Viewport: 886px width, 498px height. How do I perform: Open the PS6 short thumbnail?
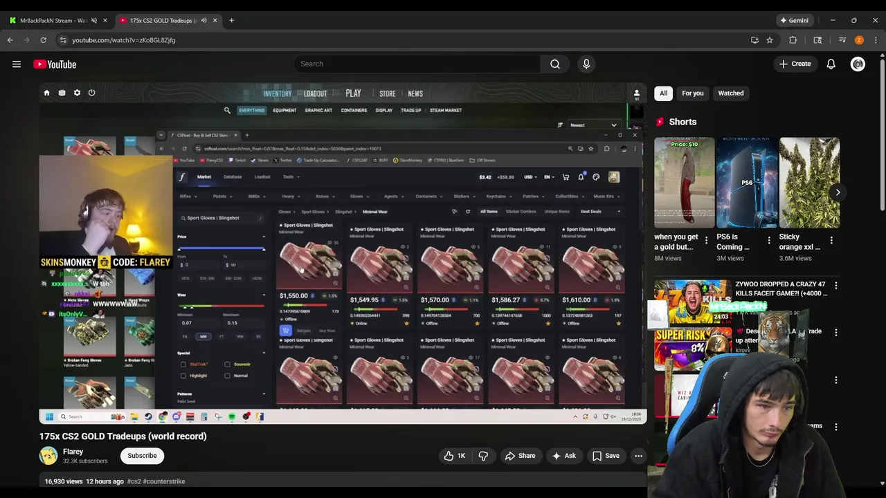[747, 183]
